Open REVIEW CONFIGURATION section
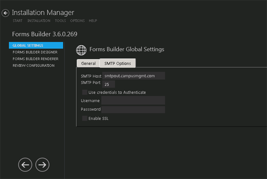 pyautogui.click(x=34, y=66)
